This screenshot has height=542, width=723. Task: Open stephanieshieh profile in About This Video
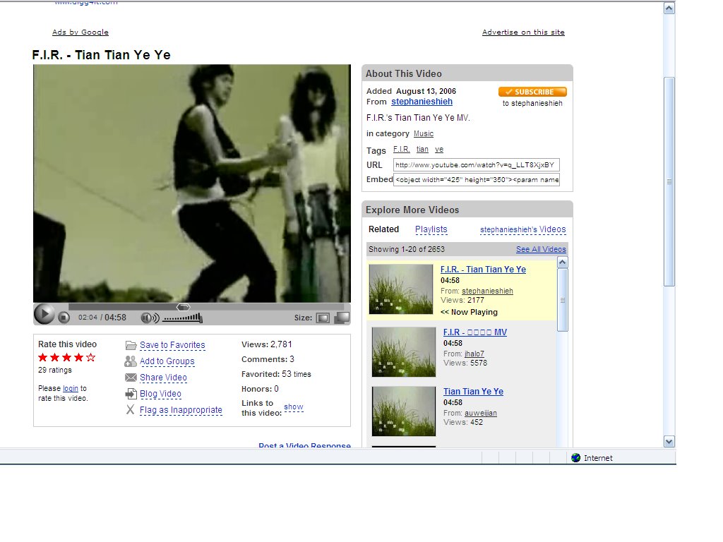(x=422, y=102)
